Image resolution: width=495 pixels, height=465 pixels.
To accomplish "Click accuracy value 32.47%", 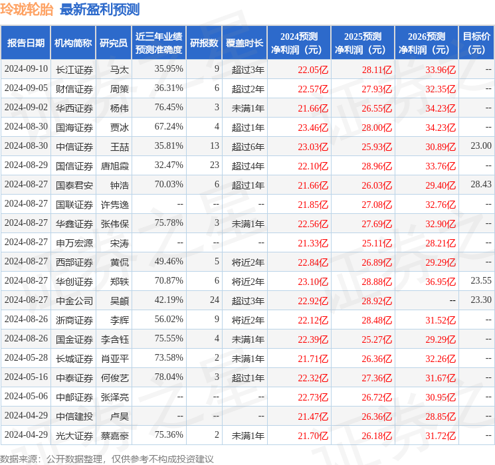I will 169,165.
